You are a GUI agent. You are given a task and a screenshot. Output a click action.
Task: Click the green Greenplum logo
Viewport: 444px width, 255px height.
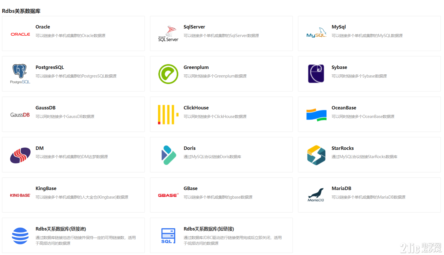[168, 74]
